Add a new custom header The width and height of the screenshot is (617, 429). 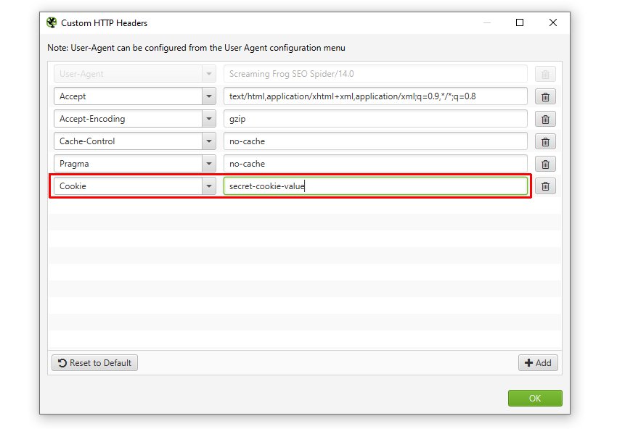pyautogui.click(x=538, y=362)
